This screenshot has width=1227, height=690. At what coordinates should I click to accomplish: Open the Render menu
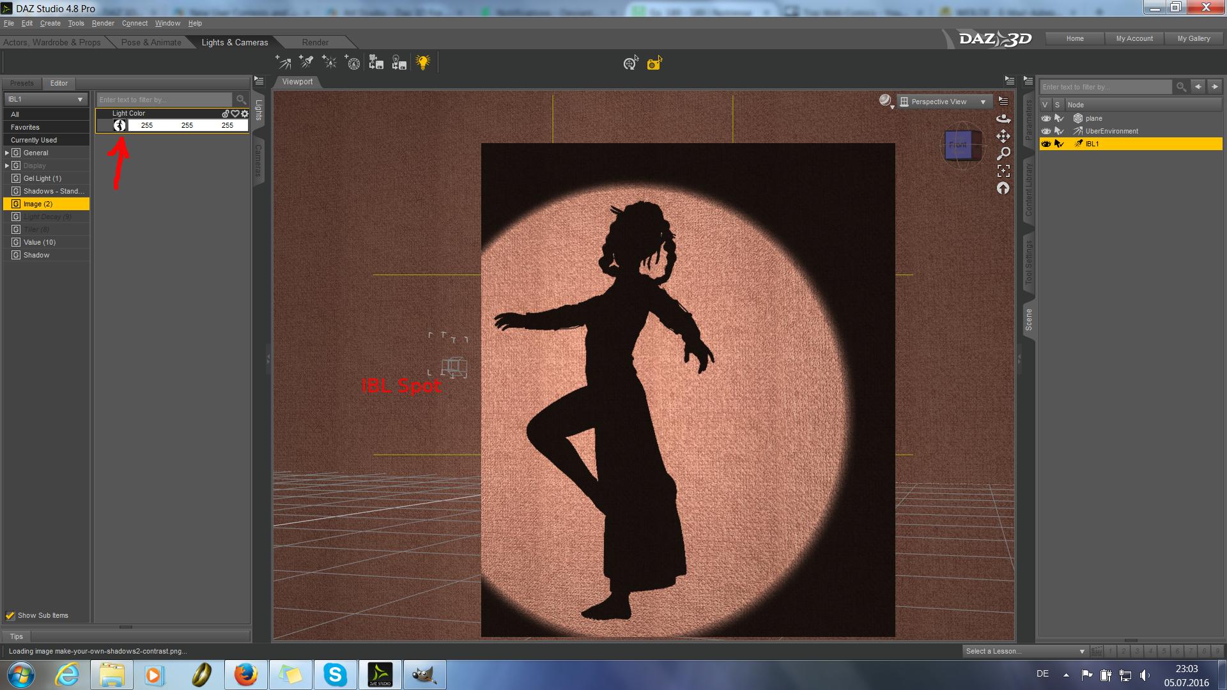[x=103, y=24]
